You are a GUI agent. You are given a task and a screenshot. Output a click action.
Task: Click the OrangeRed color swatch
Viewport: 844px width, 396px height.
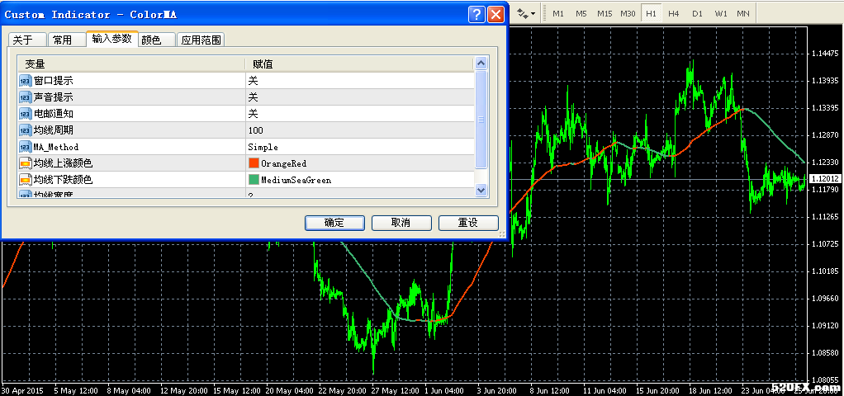254,163
